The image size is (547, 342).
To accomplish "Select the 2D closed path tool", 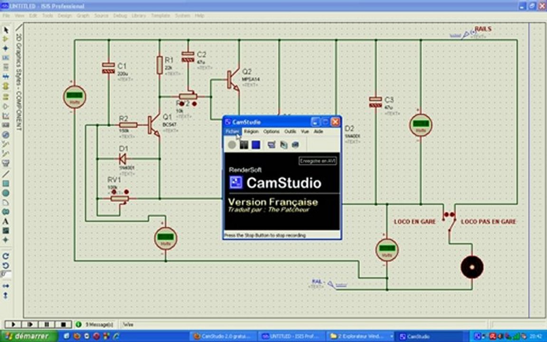I will coord(6,211).
